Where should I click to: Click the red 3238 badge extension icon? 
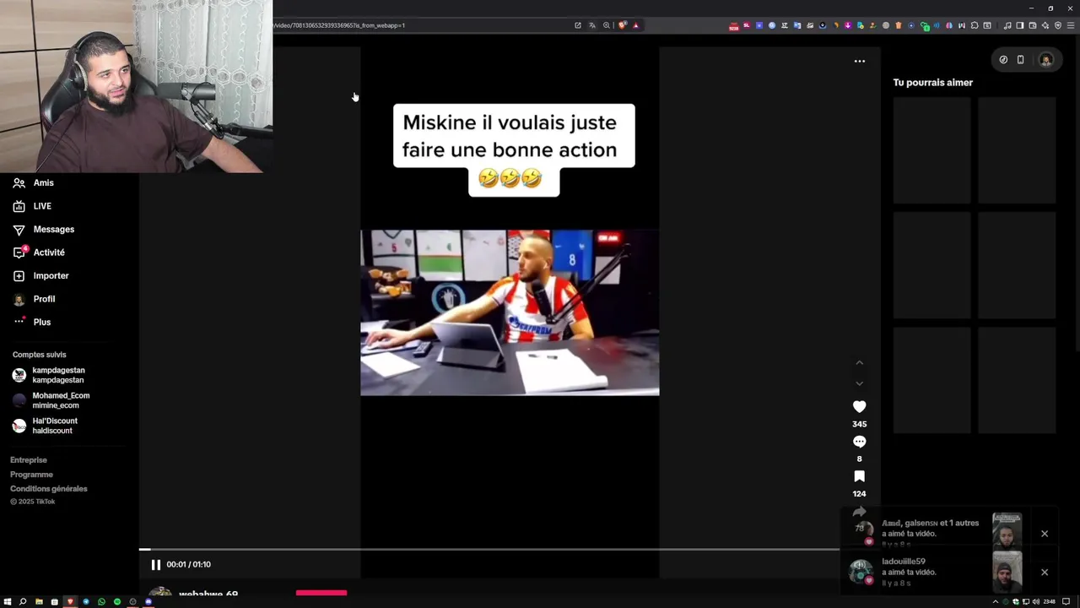734,26
